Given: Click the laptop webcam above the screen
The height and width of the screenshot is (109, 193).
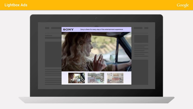Looking at the screenshot, I should pyautogui.click(x=96, y=18).
